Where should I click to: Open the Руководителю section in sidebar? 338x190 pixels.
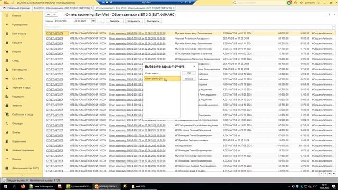(20, 25)
